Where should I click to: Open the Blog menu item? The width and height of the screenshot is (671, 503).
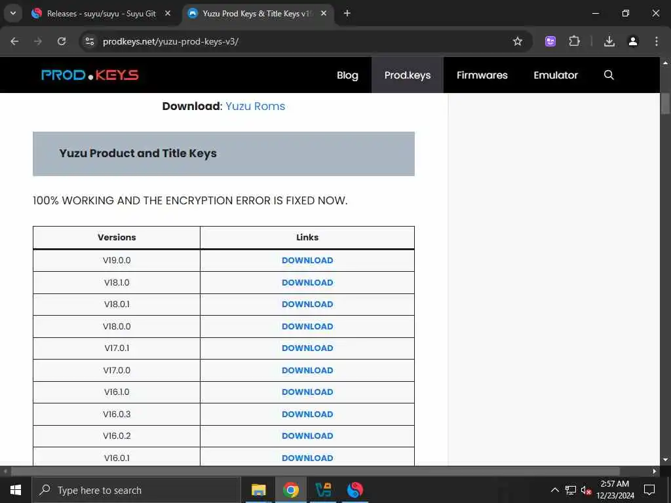[347, 75]
